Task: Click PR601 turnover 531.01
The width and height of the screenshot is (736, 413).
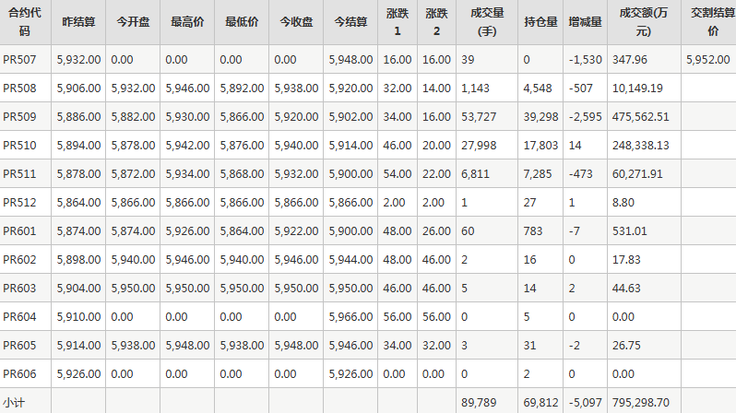Action: [629, 231]
